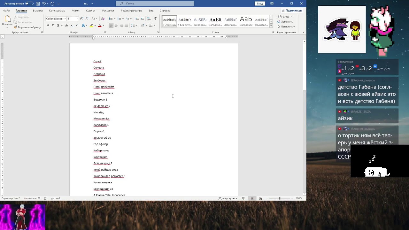Open the Файл menu
Viewport: 409px width, 230px height.
click(6, 11)
